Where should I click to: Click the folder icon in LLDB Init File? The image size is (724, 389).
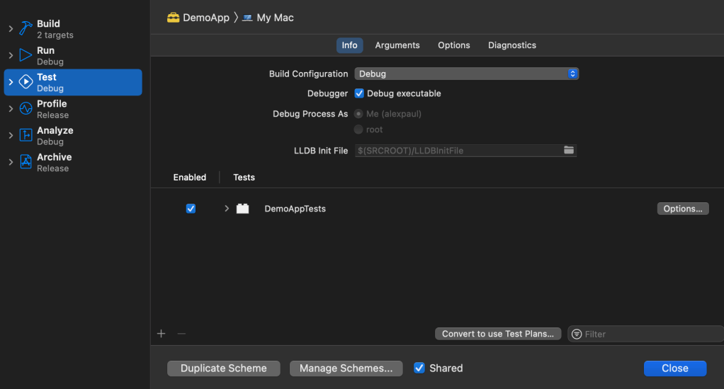[x=568, y=150]
